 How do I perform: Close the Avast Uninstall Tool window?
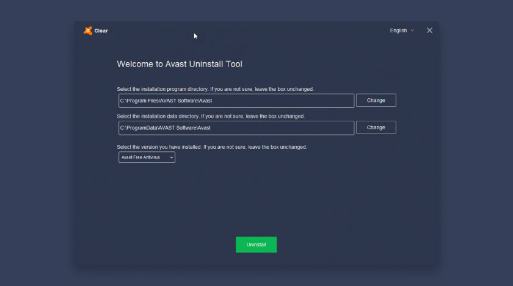(x=429, y=30)
